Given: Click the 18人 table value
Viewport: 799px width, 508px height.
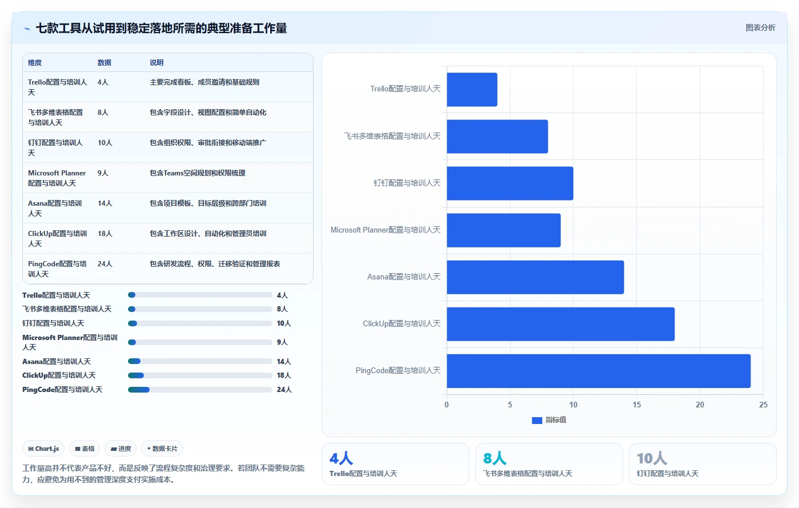Looking at the screenshot, I should click(x=105, y=234).
